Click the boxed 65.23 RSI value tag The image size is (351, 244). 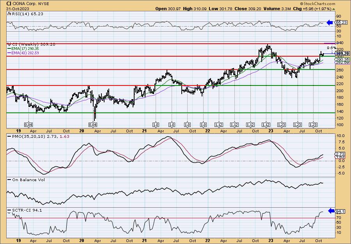click(342, 22)
